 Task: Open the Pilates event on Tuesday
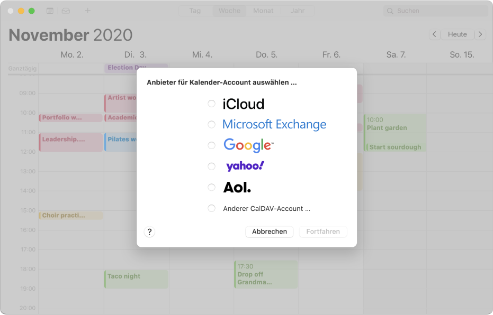[121, 143]
